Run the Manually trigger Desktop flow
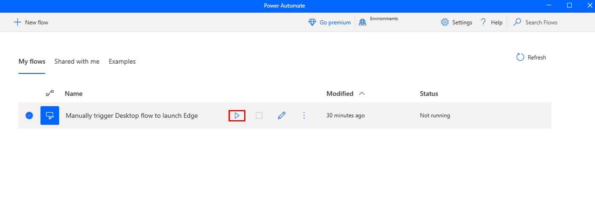The width and height of the screenshot is (595, 199). point(237,115)
